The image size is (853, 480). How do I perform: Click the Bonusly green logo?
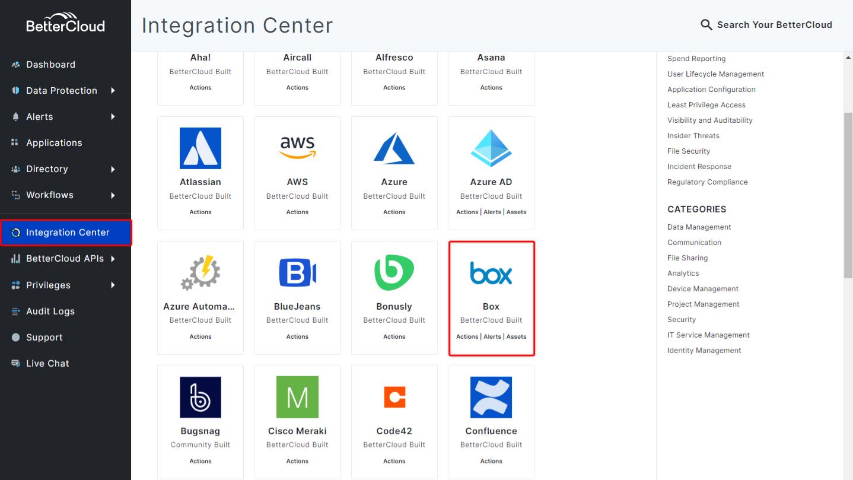click(x=394, y=273)
